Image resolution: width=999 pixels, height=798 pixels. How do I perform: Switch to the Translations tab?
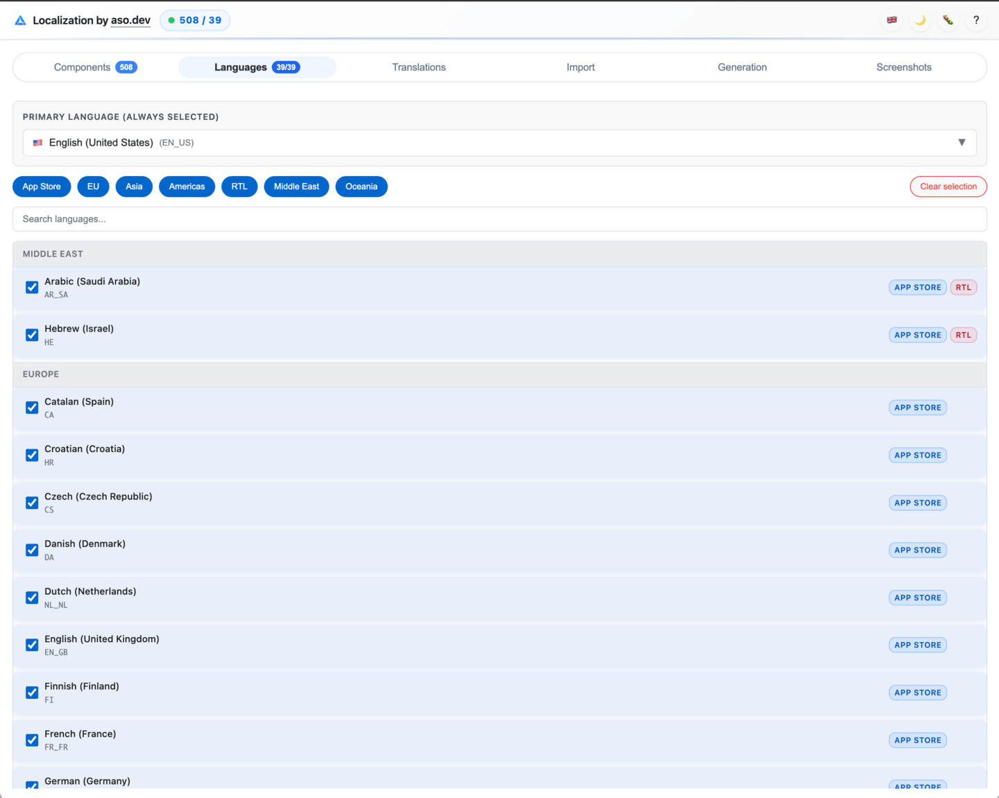[419, 67]
